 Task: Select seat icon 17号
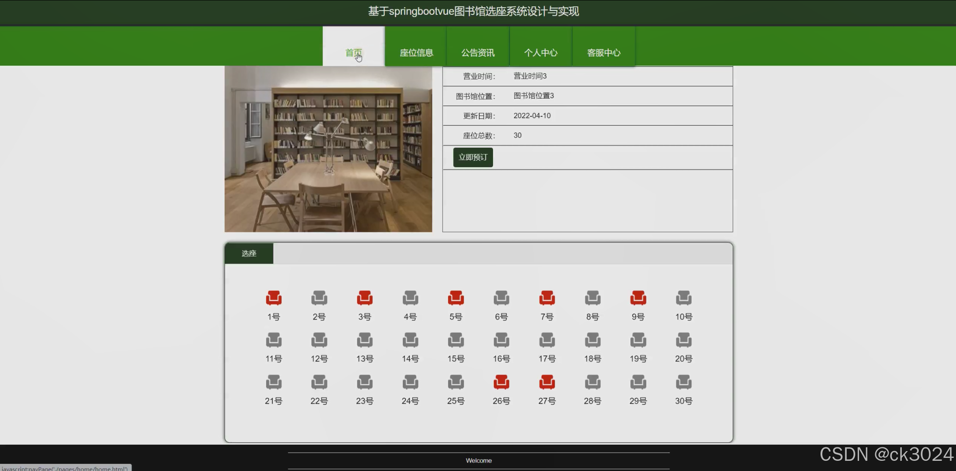pyautogui.click(x=547, y=340)
